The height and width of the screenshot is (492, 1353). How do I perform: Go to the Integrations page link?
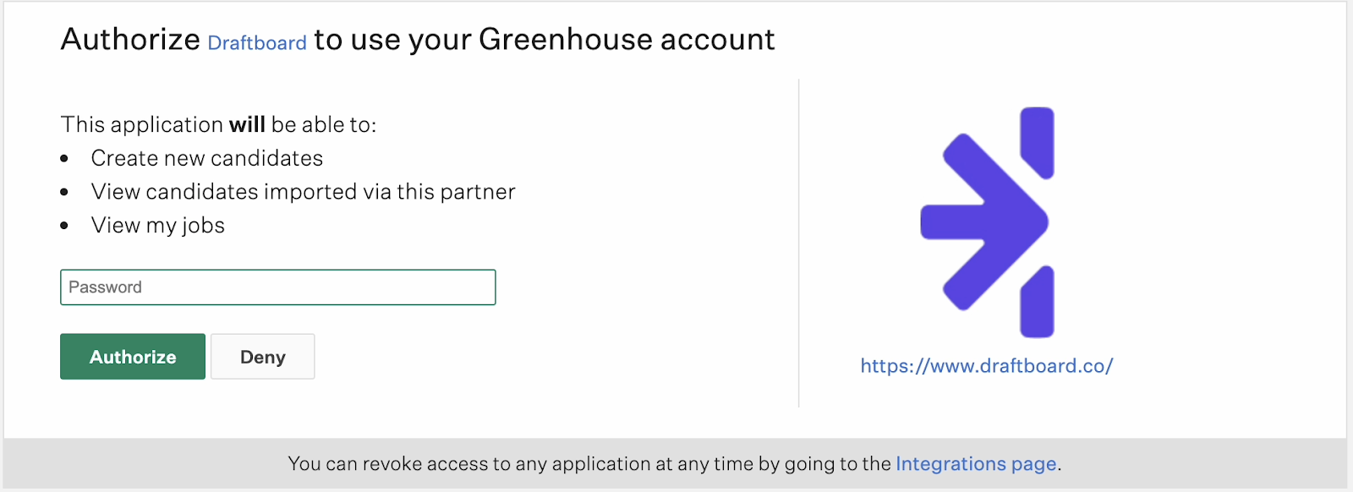coord(976,463)
